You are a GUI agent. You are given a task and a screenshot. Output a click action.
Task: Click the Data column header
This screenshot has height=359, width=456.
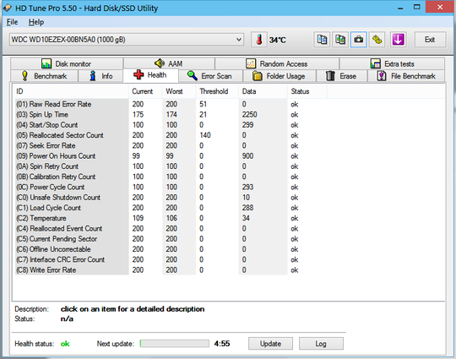tap(263, 91)
